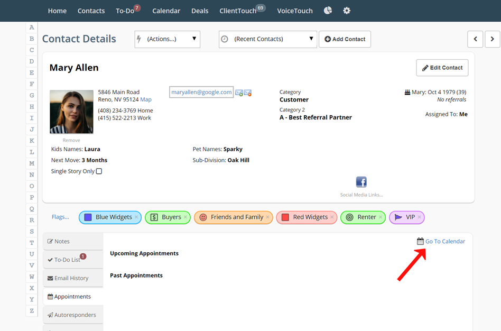
Task: Open the reports pie chart icon
Action: tap(328, 11)
